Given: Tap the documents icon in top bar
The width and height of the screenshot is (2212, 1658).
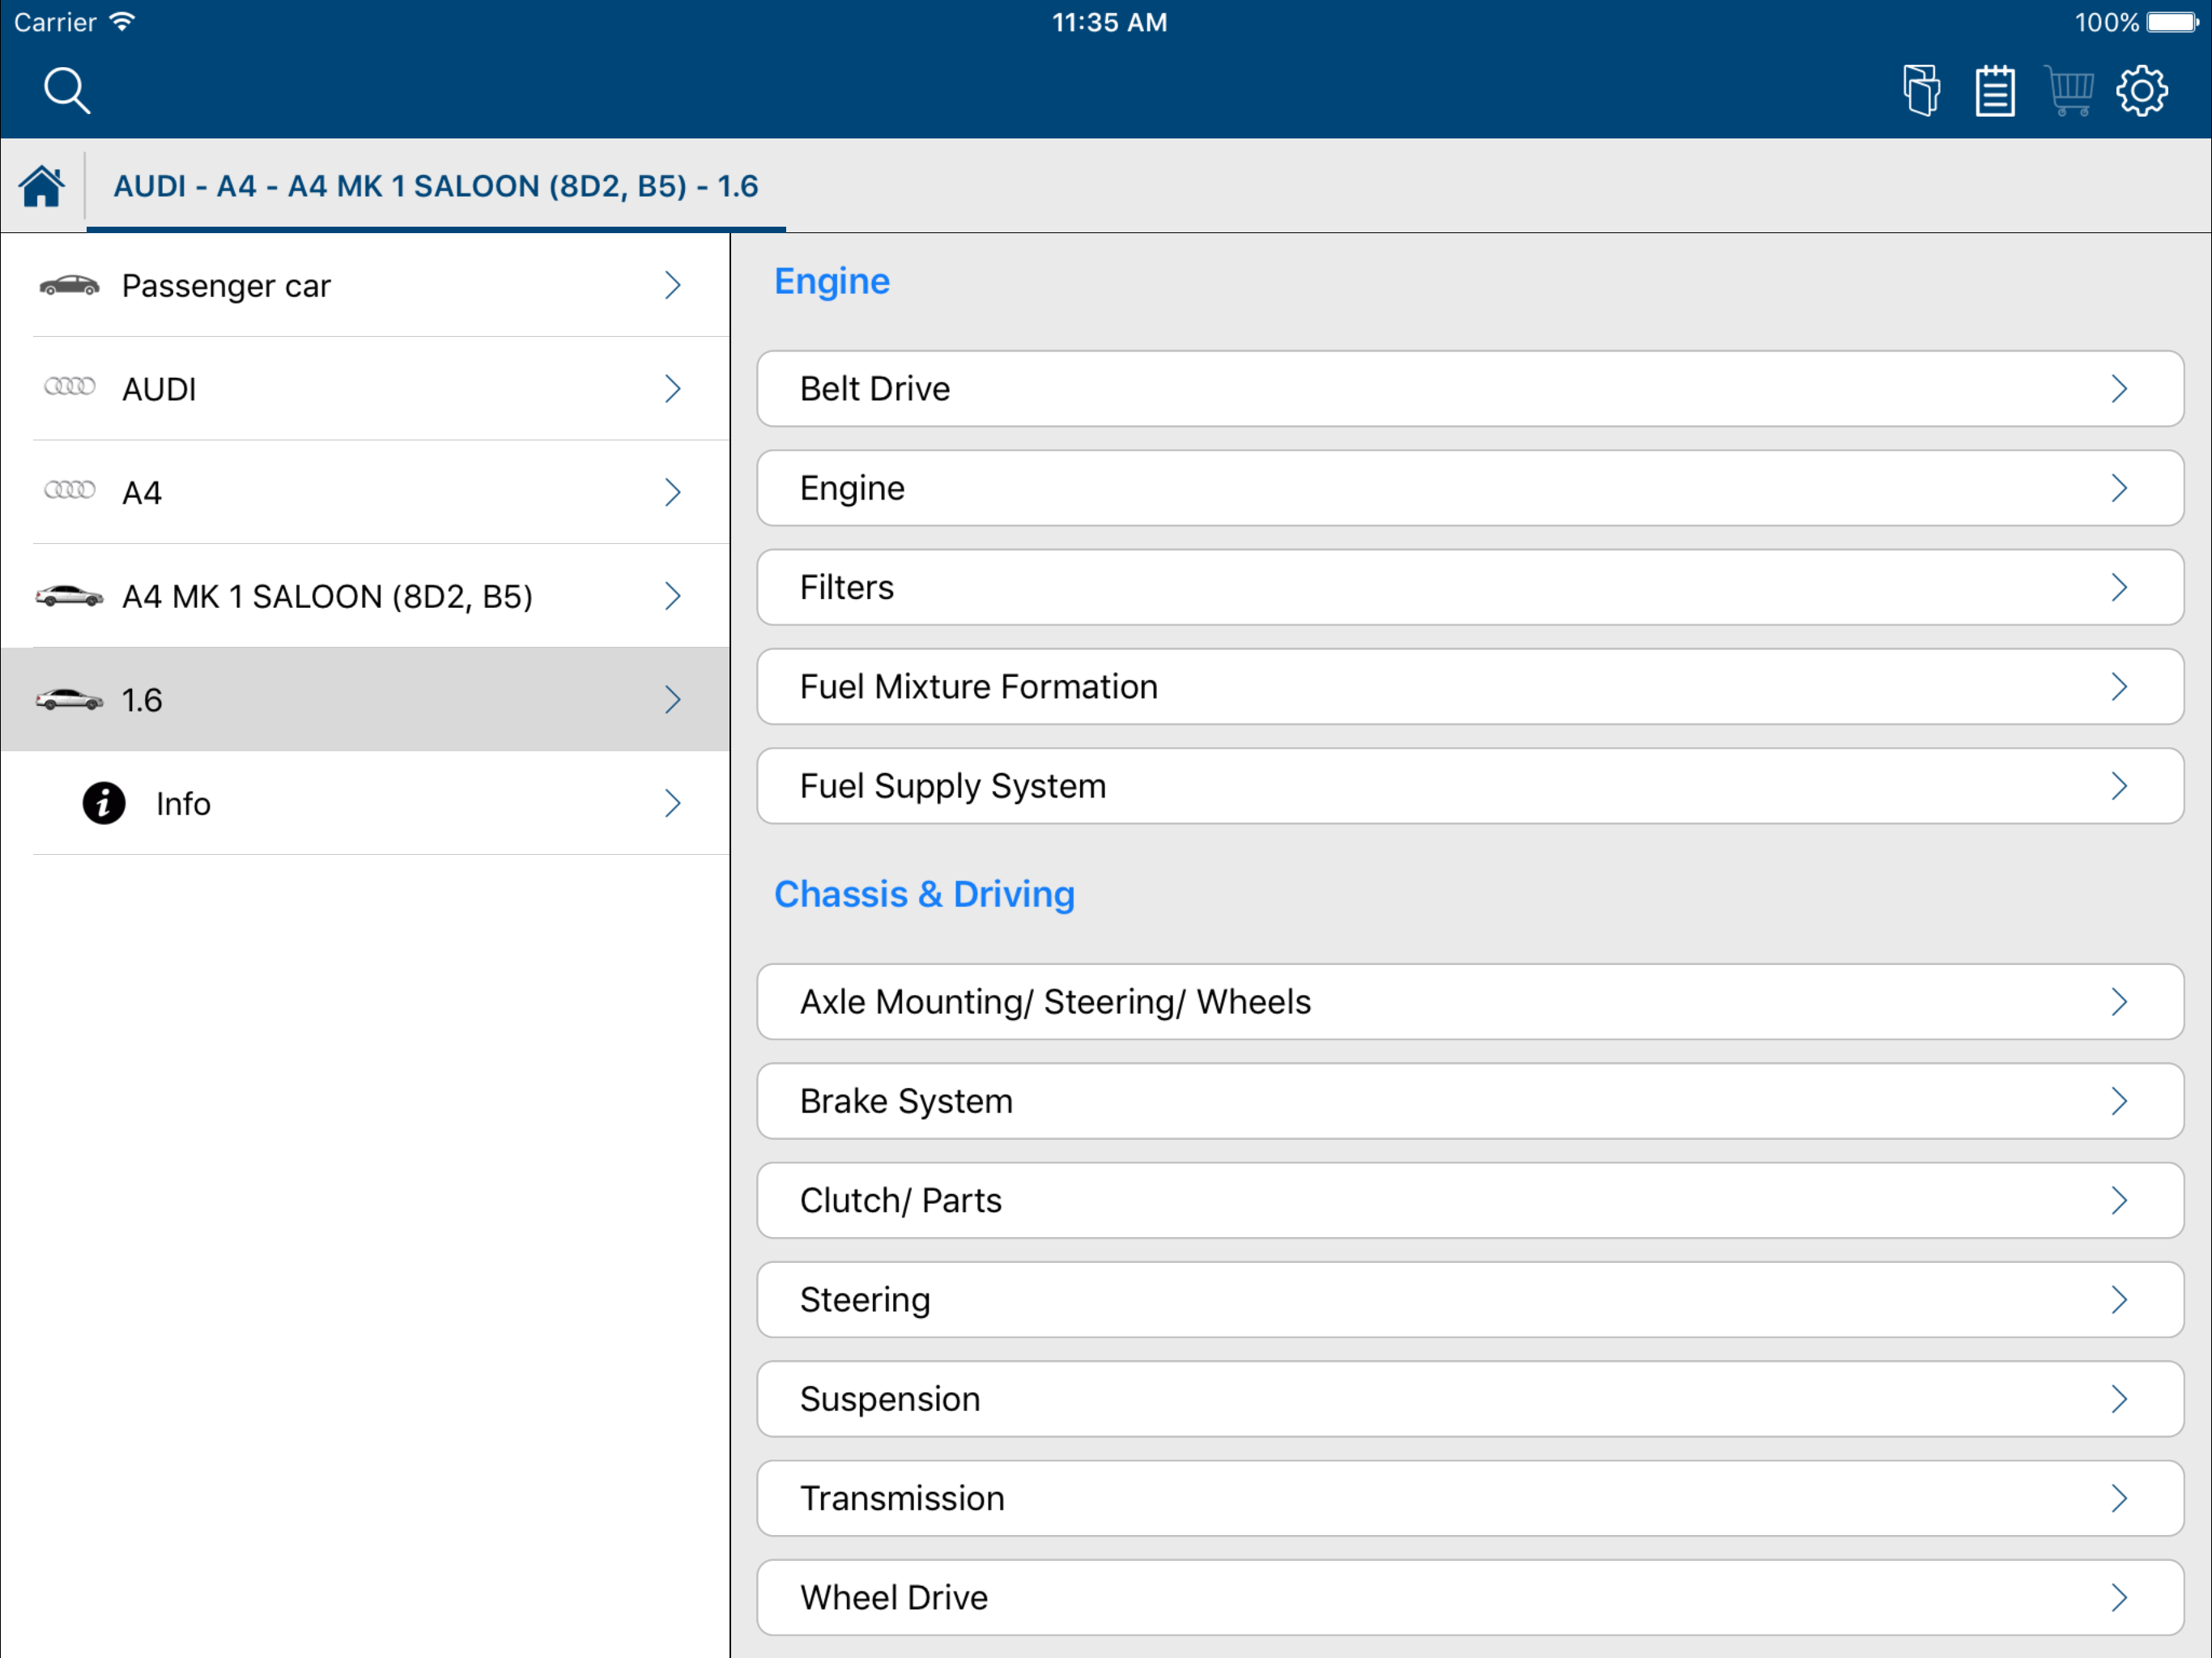Looking at the screenshot, I should (x=1921, y=91).
